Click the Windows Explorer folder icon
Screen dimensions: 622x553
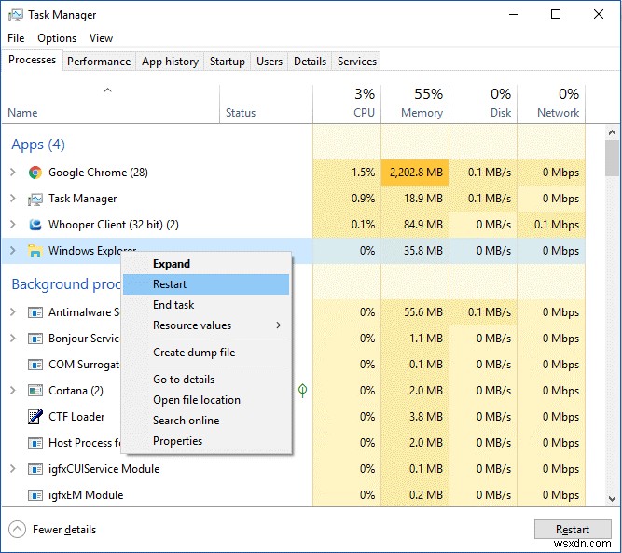(35, 251)
